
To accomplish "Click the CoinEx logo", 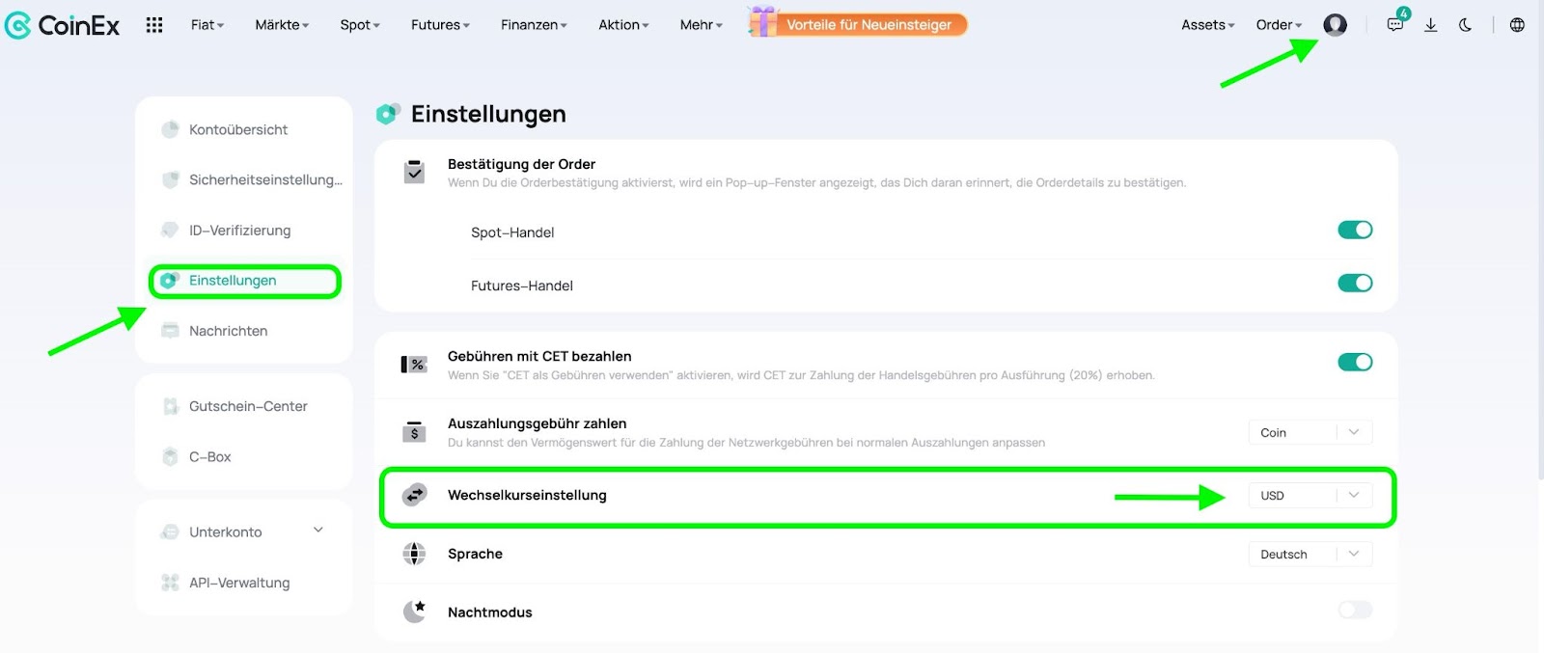I will [x=63, y=25].
